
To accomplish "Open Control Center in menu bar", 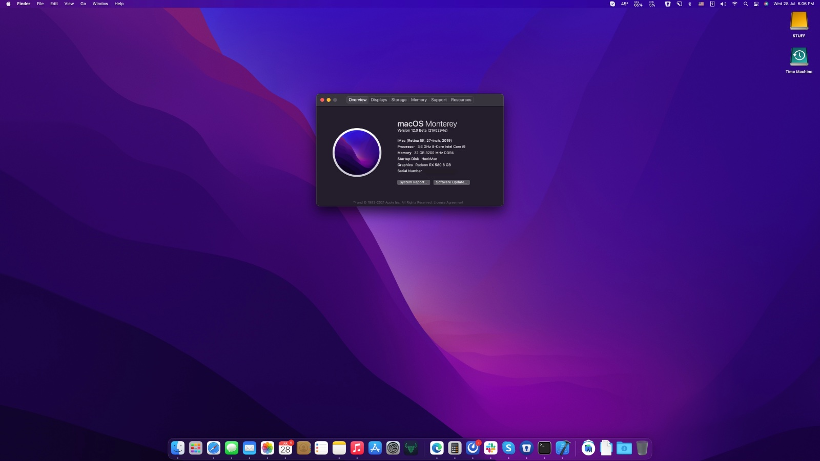I will 756,4.
